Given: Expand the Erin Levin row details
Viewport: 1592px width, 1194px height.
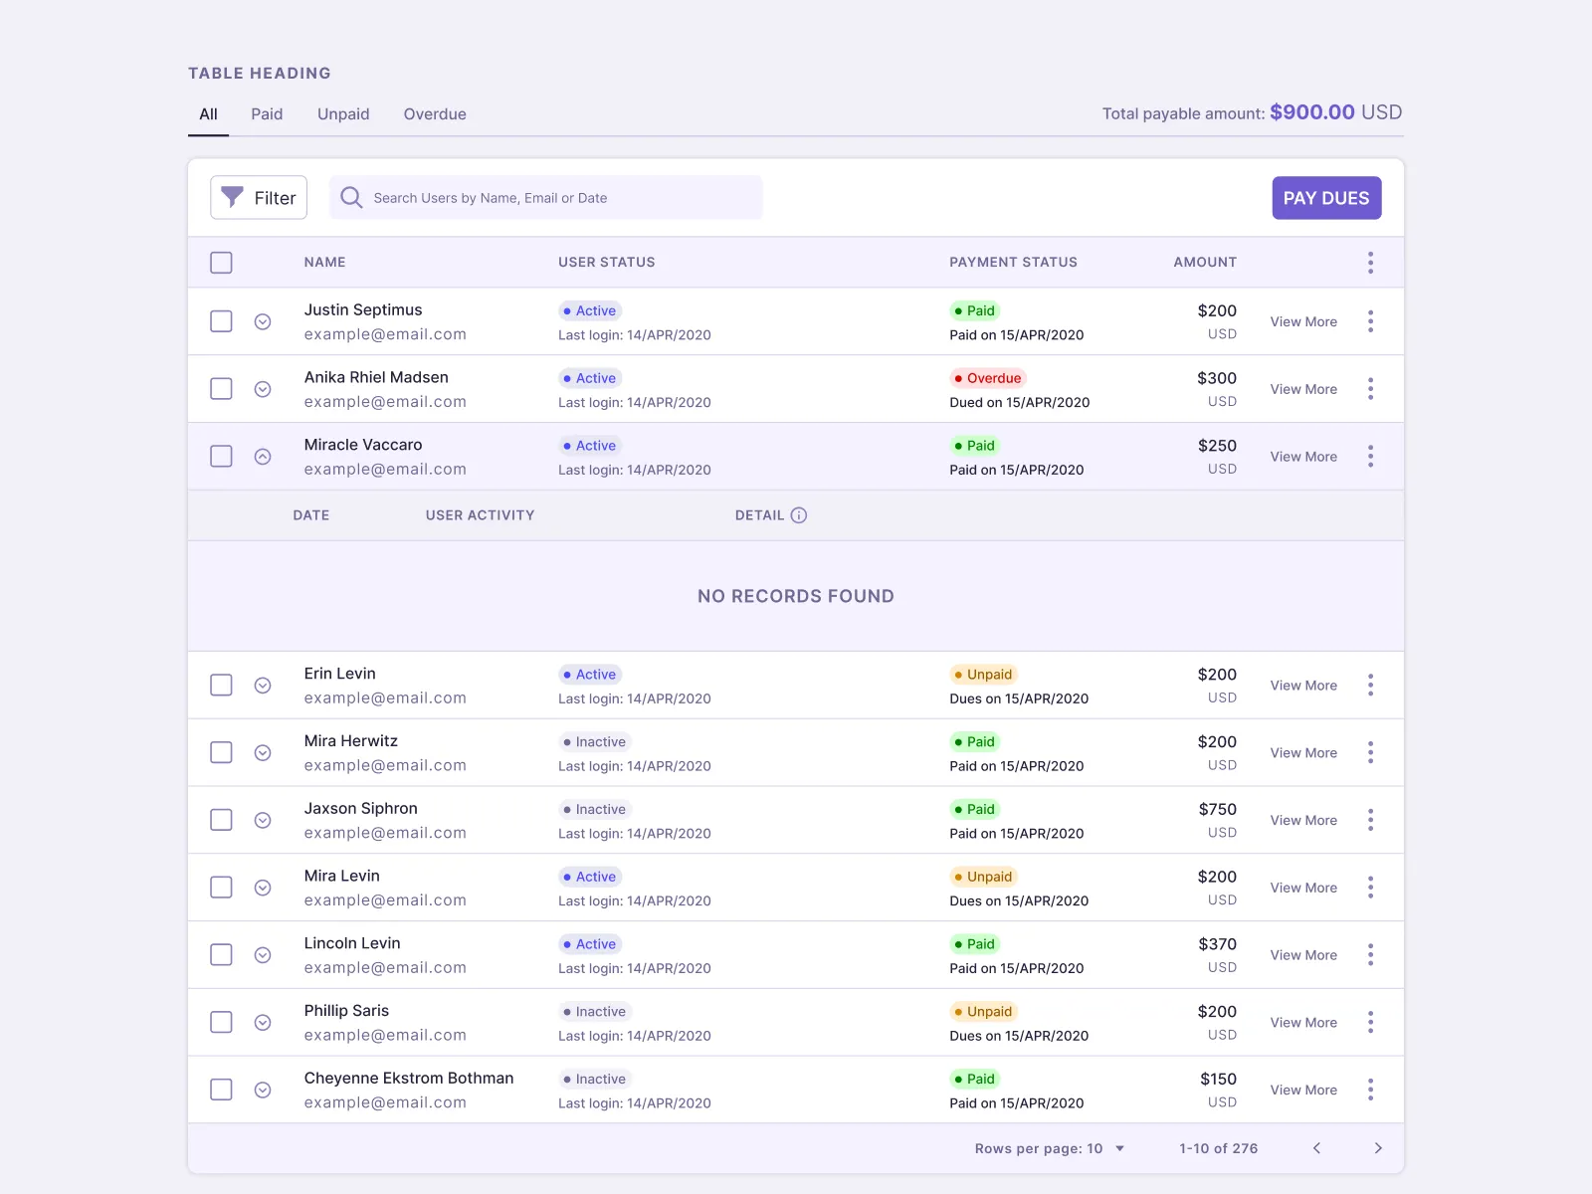Looking at the screenshot, I should tap(263, 685).
